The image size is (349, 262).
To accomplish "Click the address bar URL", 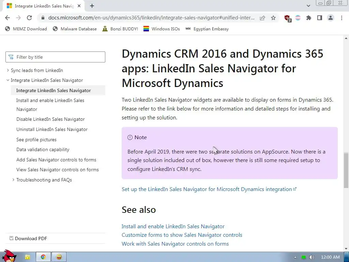I will click(151, 18).
